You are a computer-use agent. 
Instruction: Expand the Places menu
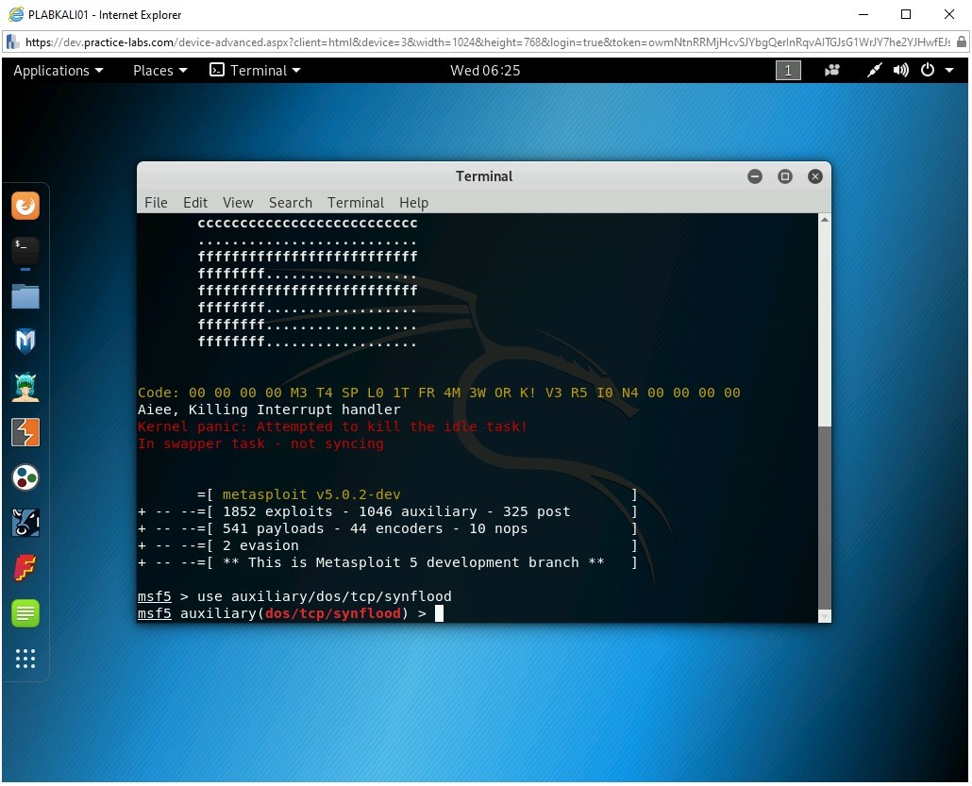click(159, 71)
